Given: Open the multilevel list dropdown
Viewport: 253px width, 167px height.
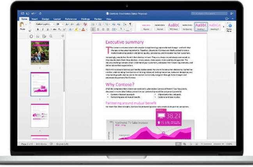Looking at the screenshot, I should tap(109, 25).
